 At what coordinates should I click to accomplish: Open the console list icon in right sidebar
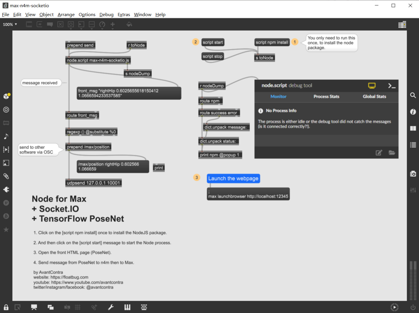413,145
